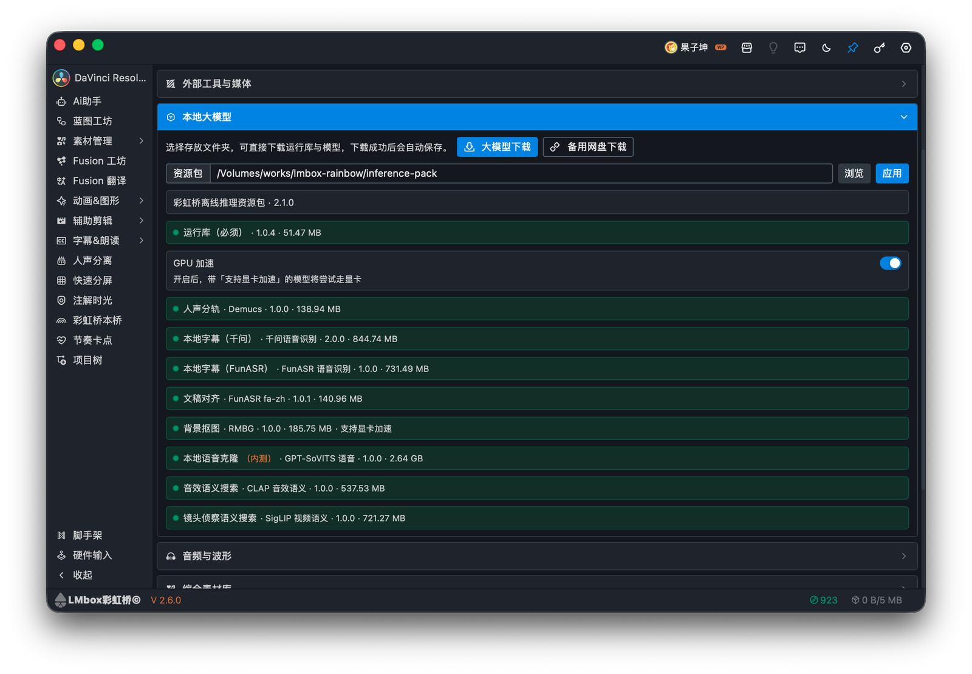Screen dimensions: 972x674
Task: Open Fusion 翻译 in the sidebar
Action: coord(100,181)
